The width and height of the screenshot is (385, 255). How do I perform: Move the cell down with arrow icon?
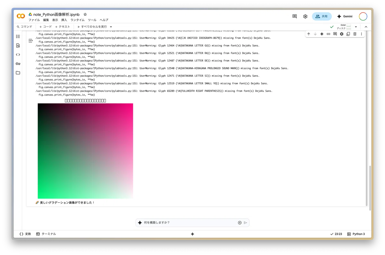coord(315,34)
